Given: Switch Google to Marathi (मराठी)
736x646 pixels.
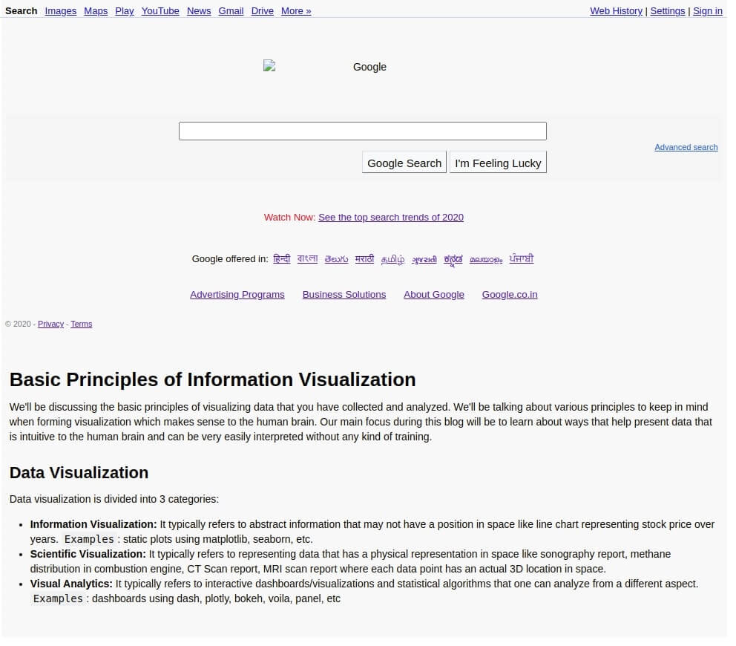Looking at the screenshot, I should click(x=365, y=259).
